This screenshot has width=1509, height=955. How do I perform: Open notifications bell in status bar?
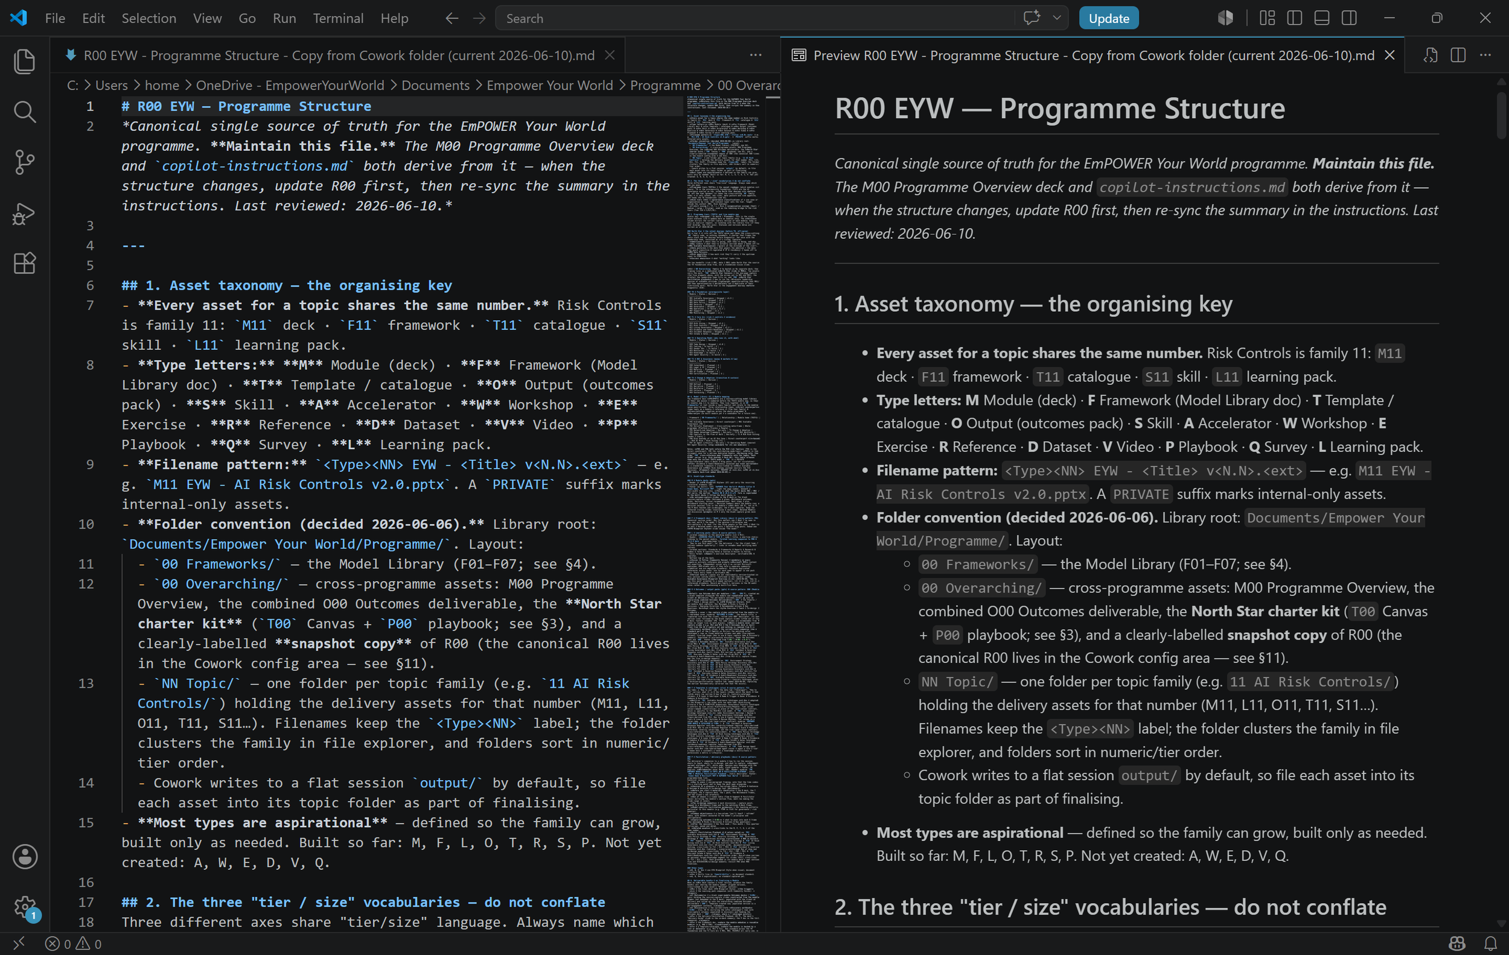click(1491, 943)
